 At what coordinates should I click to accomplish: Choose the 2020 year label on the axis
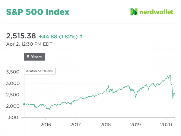[x=166, y=124]
